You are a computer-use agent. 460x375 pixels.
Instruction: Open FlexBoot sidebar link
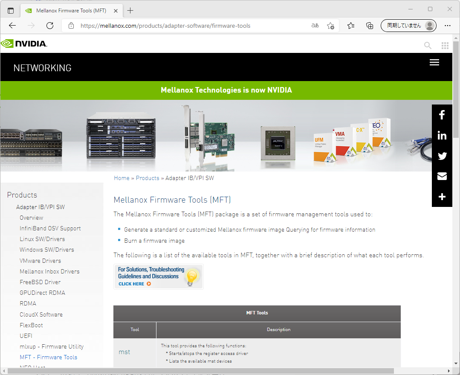(x=31, y=325)
